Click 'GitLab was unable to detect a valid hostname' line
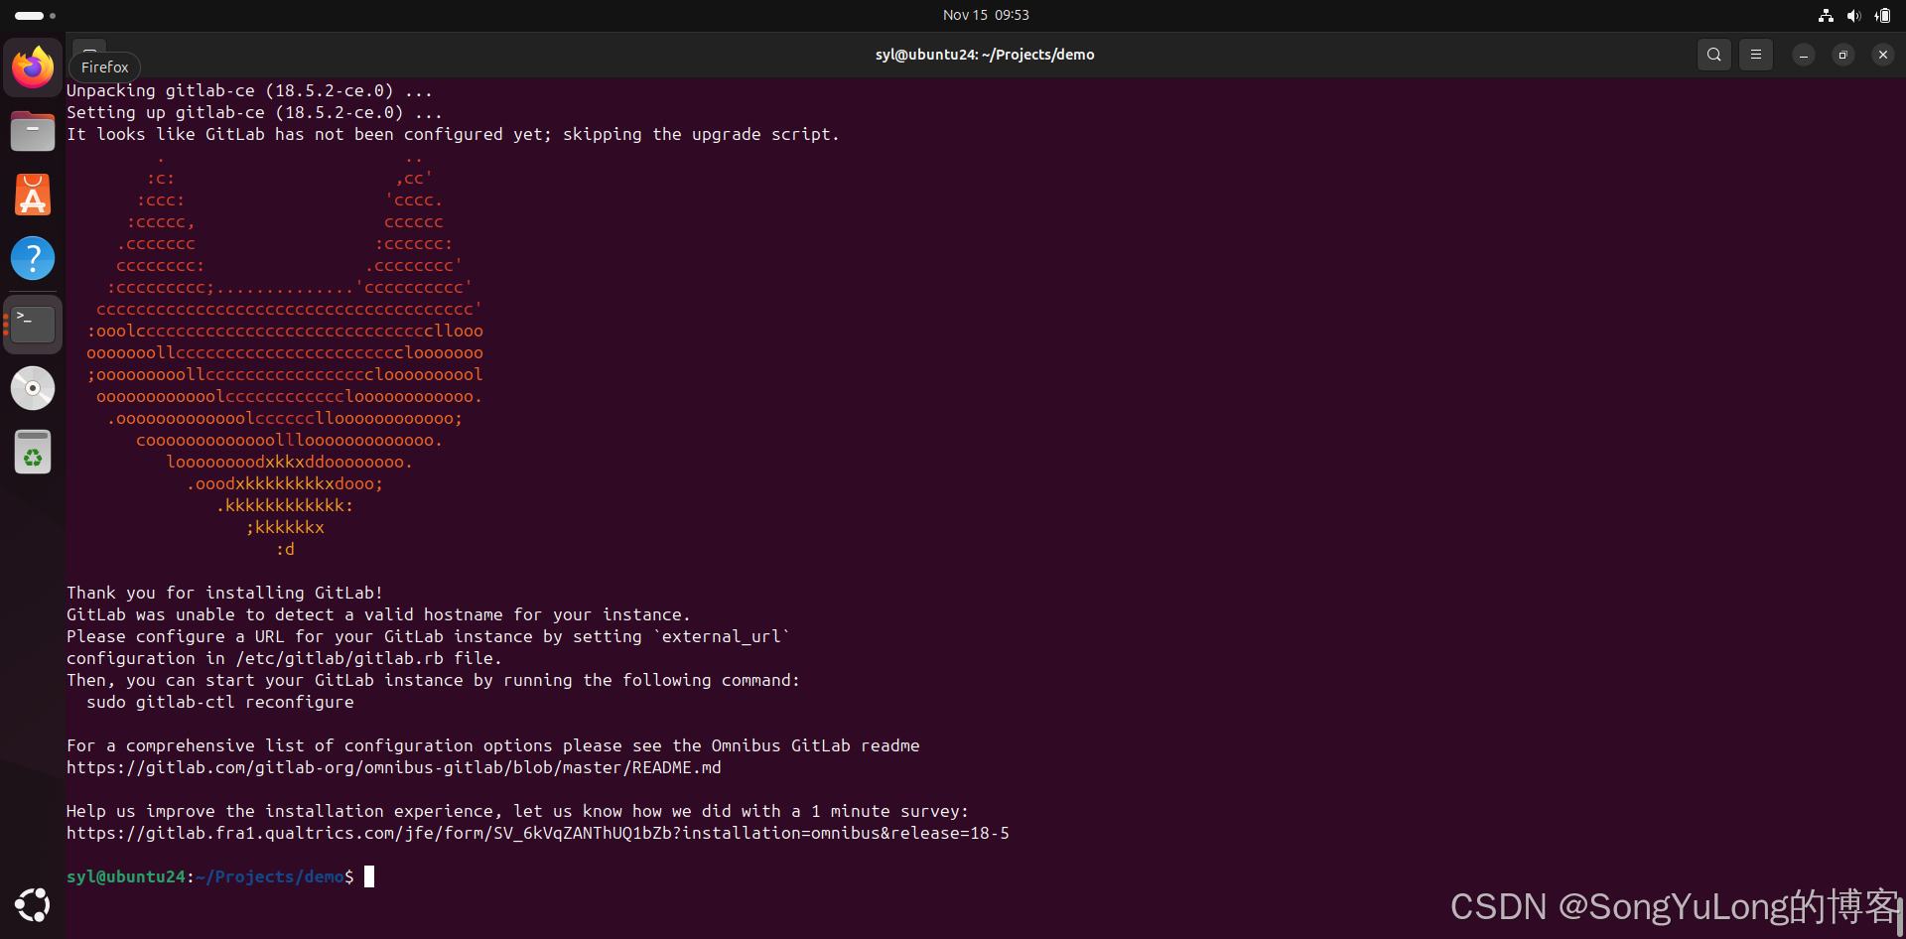1906x939 pixels. point(379,614)
